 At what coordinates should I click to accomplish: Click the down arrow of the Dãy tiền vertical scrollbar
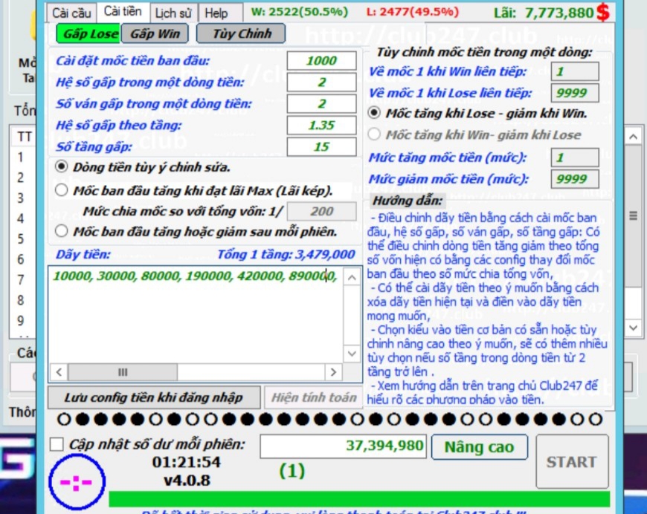click(x=351, y=354)
